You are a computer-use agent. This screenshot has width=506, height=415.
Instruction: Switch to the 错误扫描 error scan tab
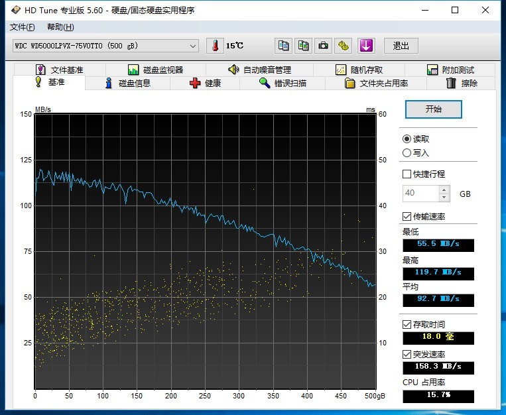click(283, 84)
